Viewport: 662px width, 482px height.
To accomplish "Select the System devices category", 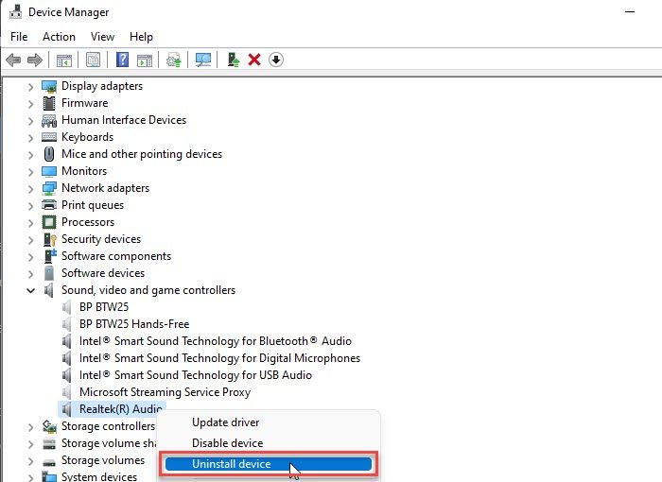I will pos(99,477).
